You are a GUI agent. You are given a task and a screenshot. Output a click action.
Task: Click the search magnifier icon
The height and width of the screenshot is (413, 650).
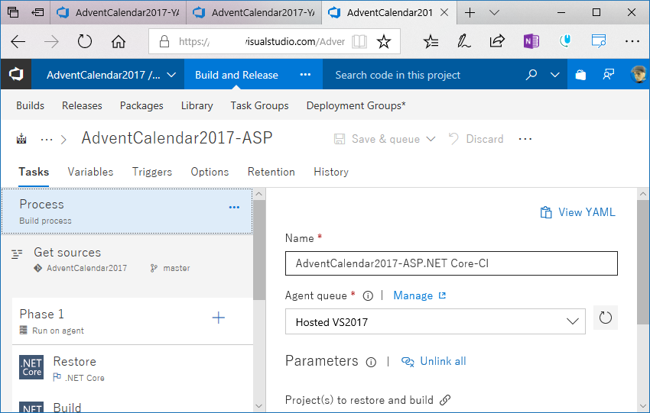[x=531, y=75]
